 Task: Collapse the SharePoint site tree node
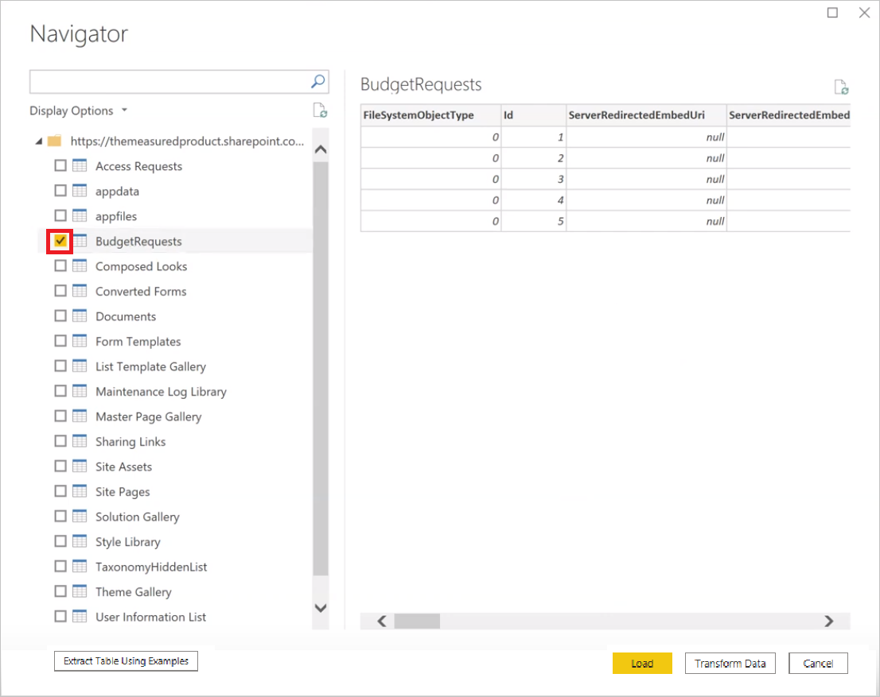tap(38, 141)
